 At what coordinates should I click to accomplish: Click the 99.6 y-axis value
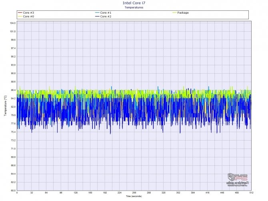point(13,40)
